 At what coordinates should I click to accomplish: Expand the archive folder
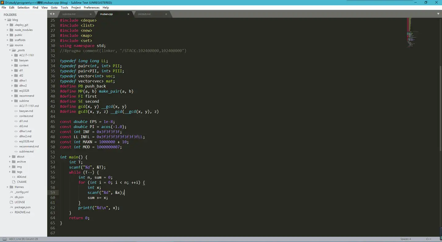[10, 162]
